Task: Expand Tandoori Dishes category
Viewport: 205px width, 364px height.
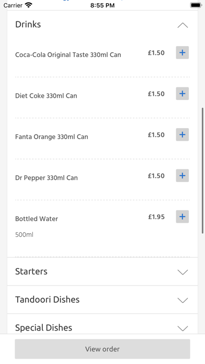Action: click(183, 300)
